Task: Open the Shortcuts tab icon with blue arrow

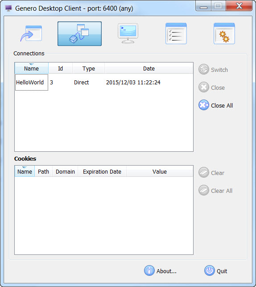Action: 32,33
